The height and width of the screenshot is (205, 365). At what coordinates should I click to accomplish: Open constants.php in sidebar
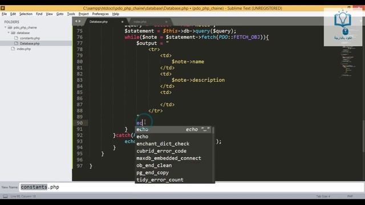pyautogui.click(x=30, y=38)
